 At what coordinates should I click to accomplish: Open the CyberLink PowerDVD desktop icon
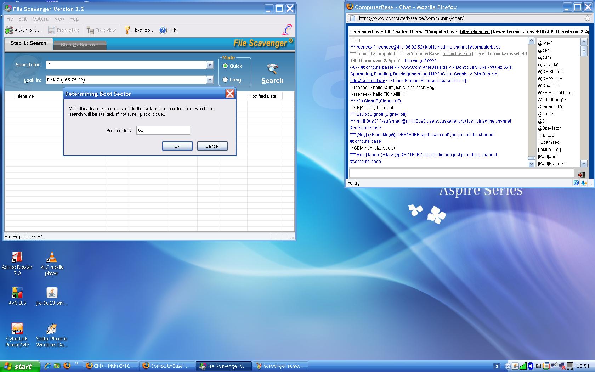17,335
